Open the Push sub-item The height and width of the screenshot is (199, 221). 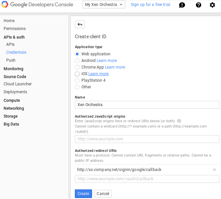pos(11,60)
